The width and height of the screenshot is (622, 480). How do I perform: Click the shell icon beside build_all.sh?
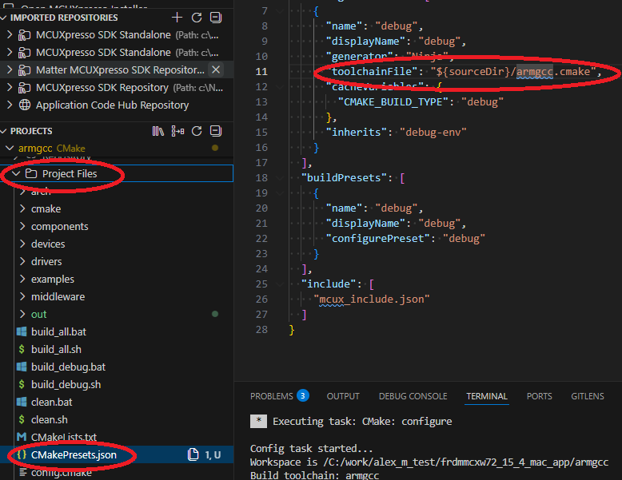[x=22, y=349]
